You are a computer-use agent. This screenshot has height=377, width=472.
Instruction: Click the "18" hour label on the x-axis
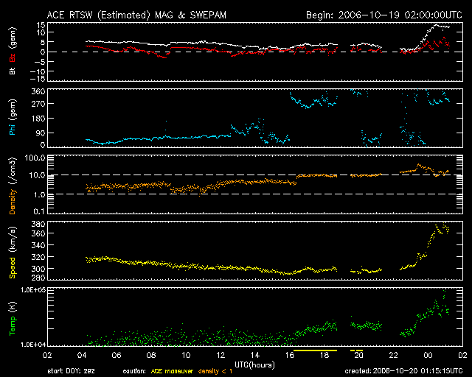pyautogui.click(x=324, y=356)
